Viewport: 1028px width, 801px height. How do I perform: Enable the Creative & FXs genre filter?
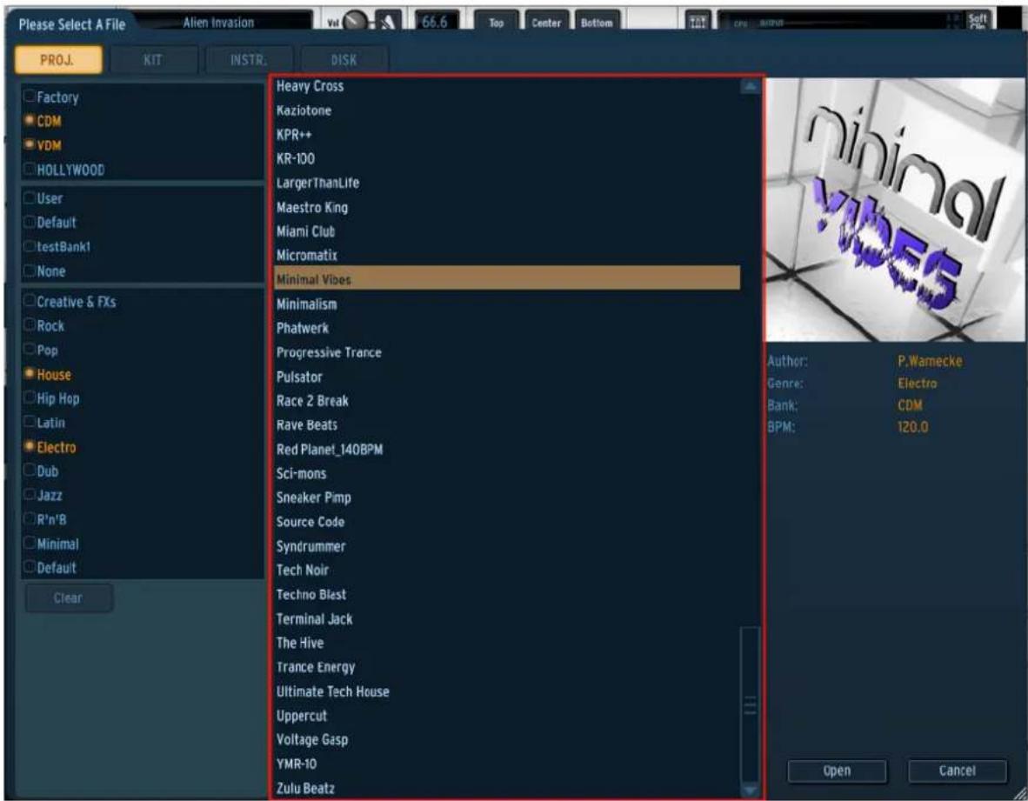tap(30, 302)
